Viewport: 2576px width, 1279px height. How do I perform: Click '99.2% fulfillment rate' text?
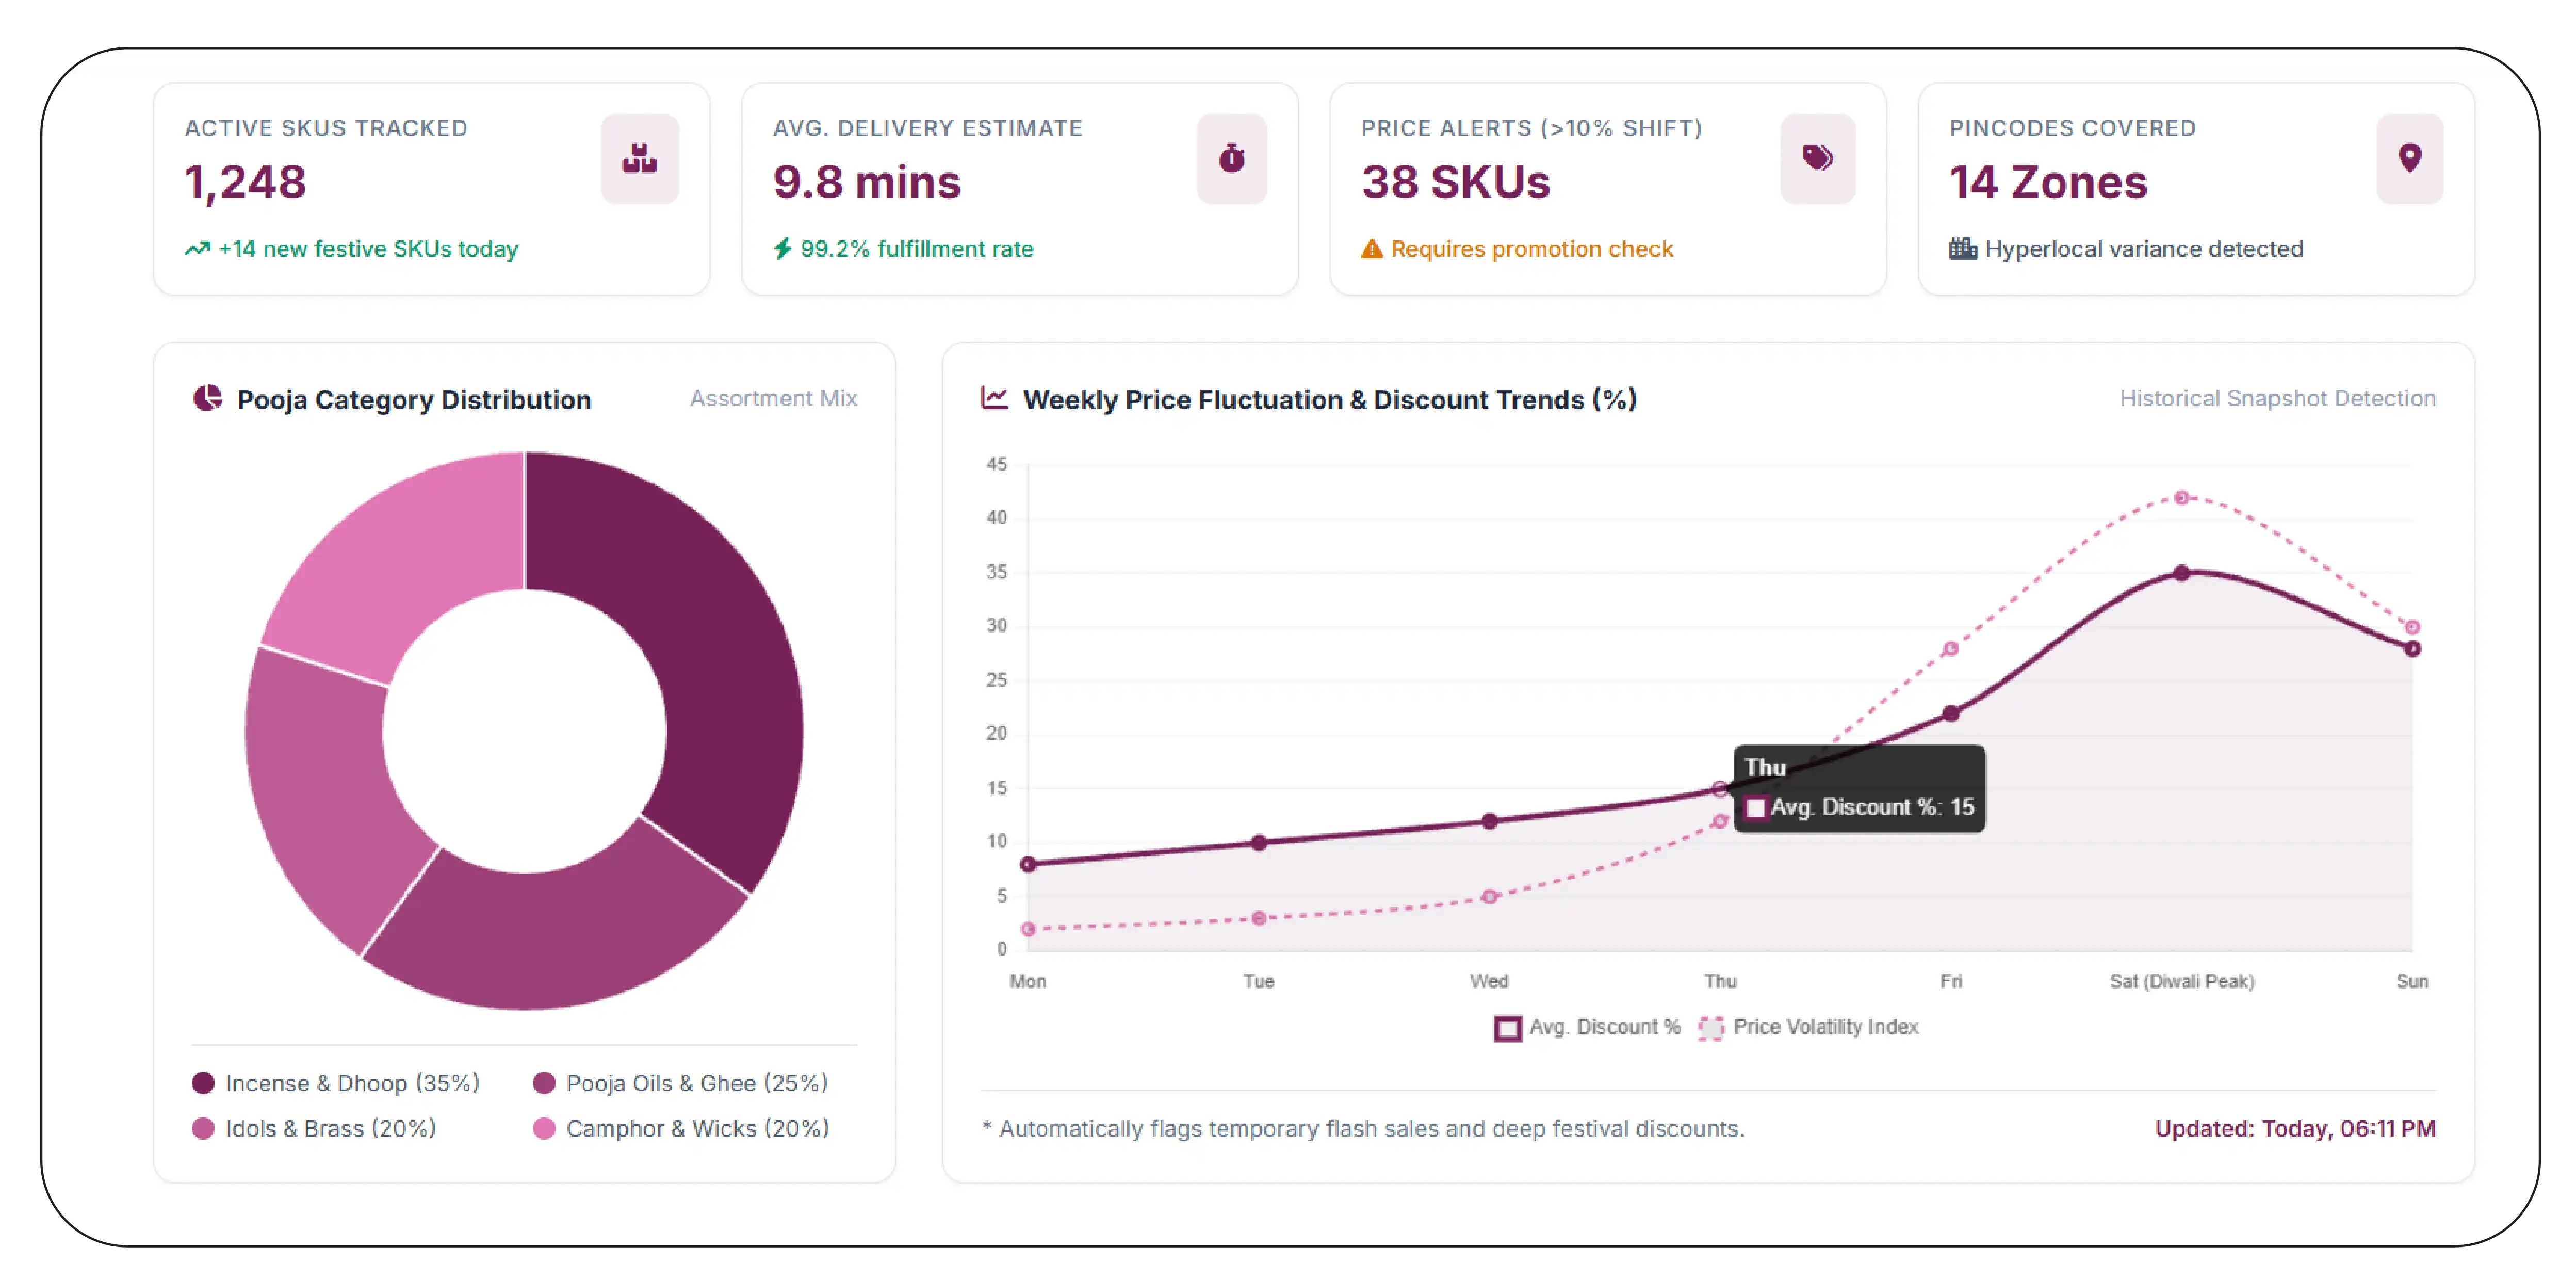pos(916,249)
